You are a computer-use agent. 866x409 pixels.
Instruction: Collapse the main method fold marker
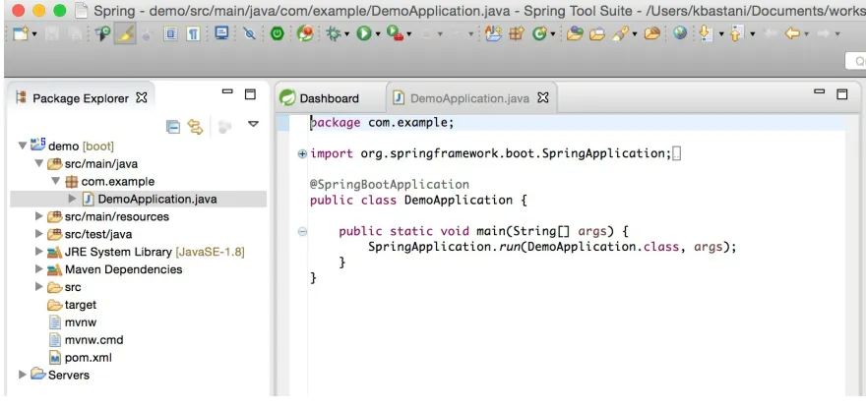(302, 232)
